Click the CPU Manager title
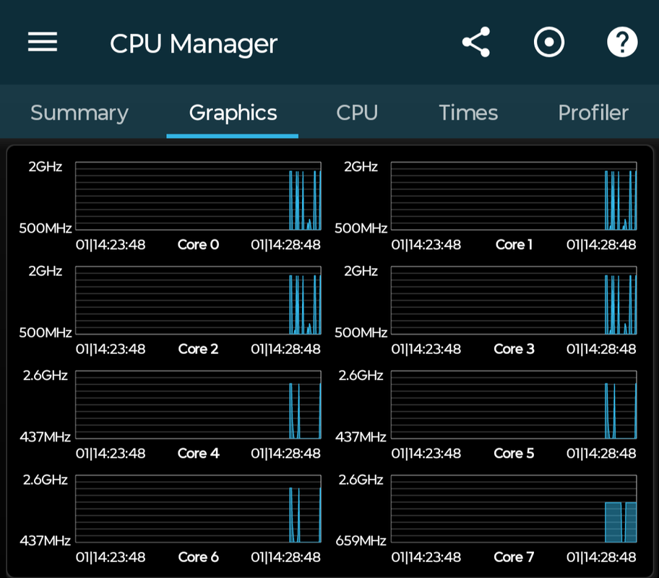Viewport: 659px width, 578px height. (193, 43)
